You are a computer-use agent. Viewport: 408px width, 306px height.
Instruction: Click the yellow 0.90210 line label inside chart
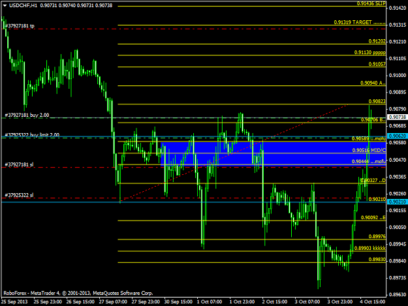pyautogui.click(x=377, y=199)
